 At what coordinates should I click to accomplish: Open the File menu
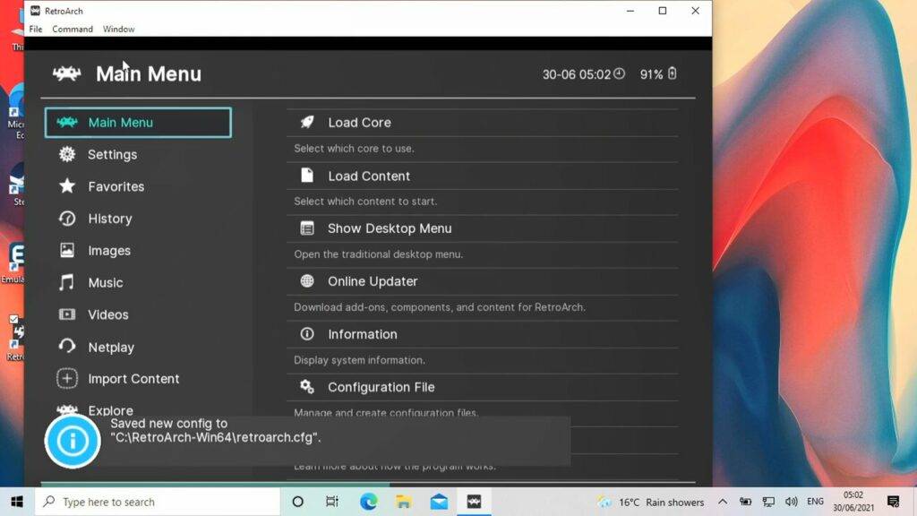click(x=36, y=29)
